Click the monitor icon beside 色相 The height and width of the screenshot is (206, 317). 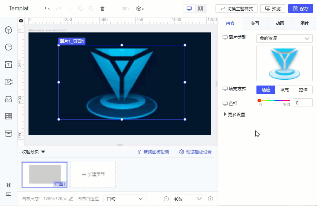[x=225, y=104]
